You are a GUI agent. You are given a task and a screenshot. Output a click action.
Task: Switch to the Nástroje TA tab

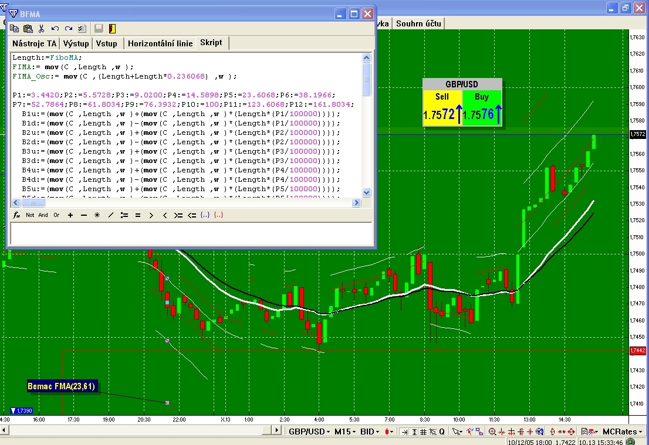pos(35,43)
